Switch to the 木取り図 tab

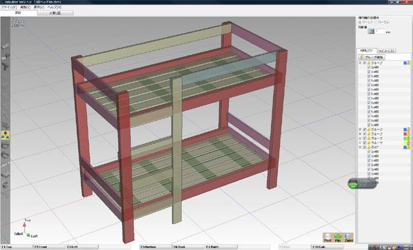click(x=55, y=13)
